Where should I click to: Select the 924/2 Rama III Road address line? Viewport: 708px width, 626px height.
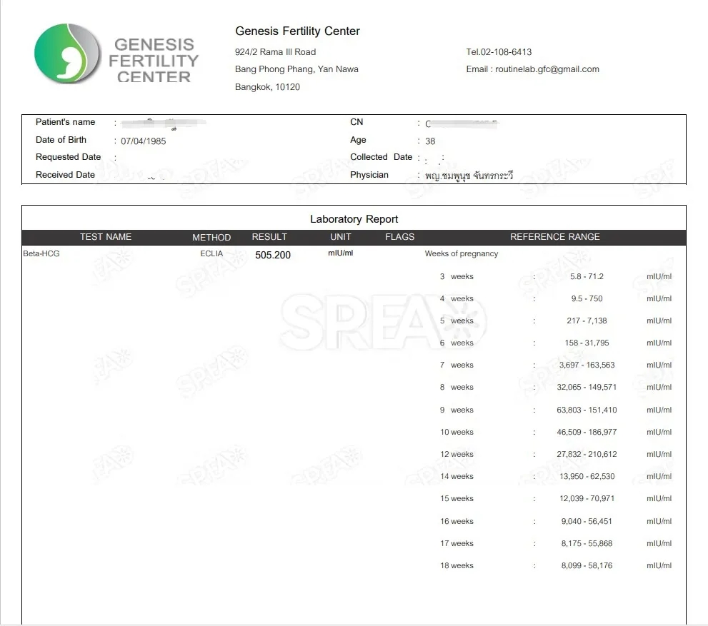275,52
